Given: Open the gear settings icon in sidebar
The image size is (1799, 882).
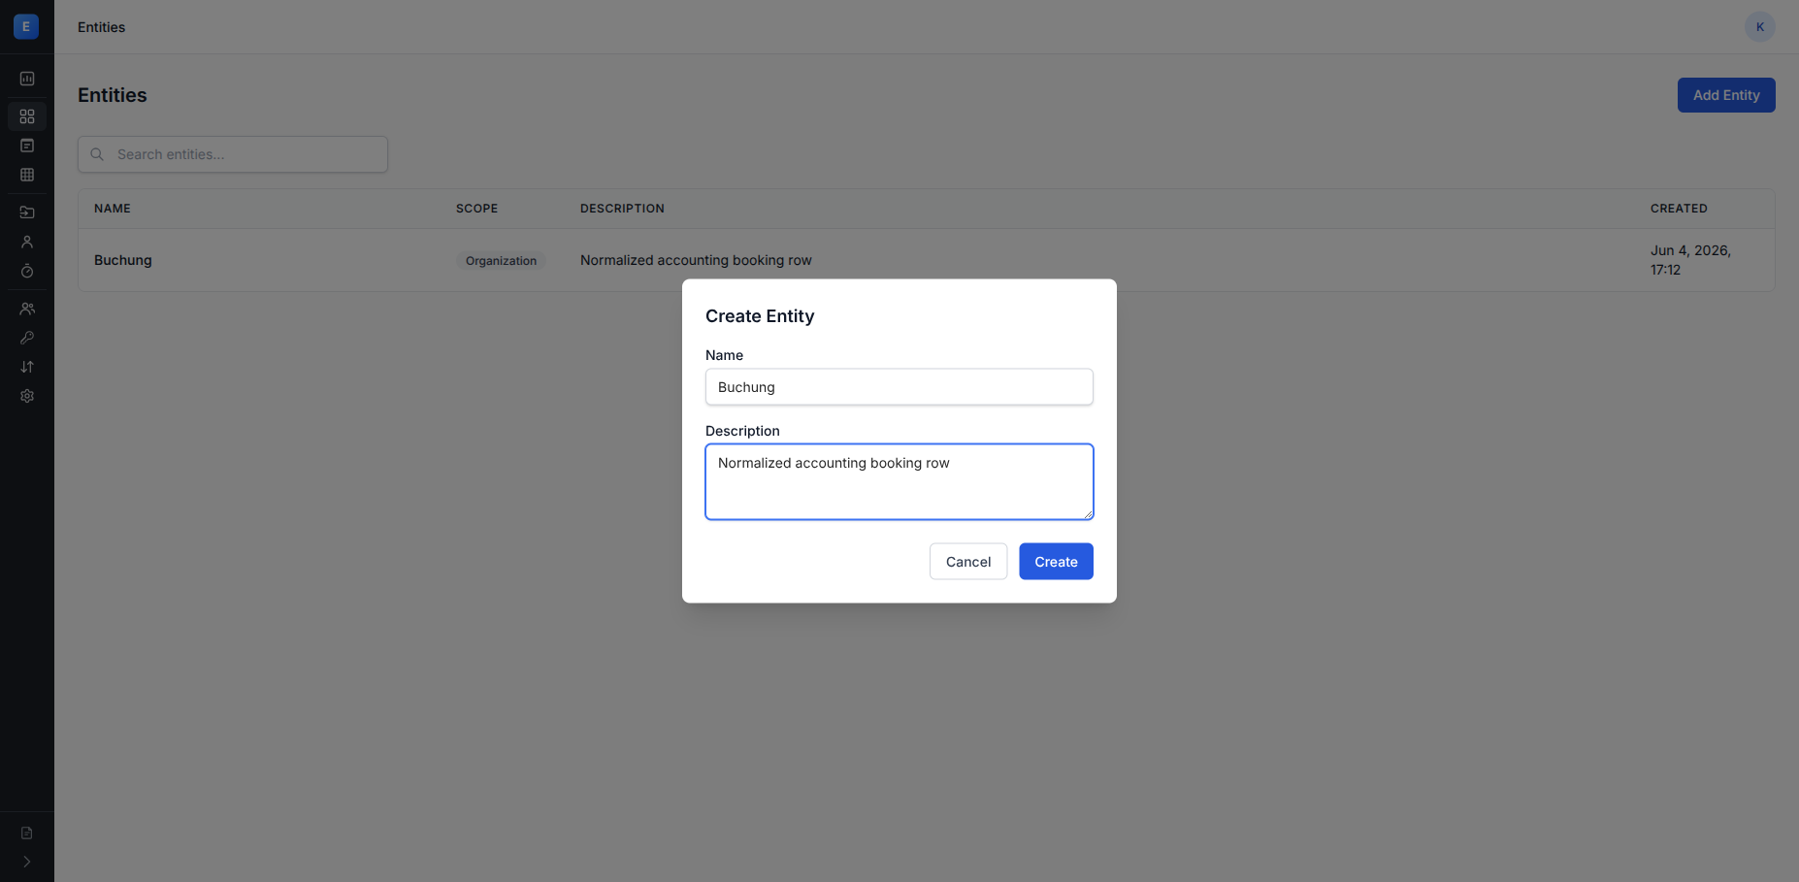Looking at the screenshot, I should [x=27, y=396].
